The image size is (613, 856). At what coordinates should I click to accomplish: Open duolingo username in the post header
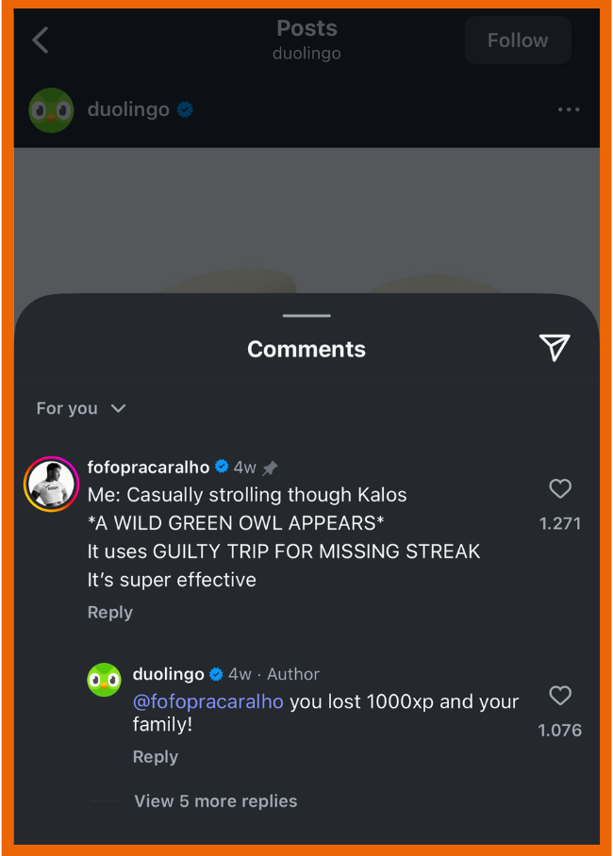click(128, 110)
